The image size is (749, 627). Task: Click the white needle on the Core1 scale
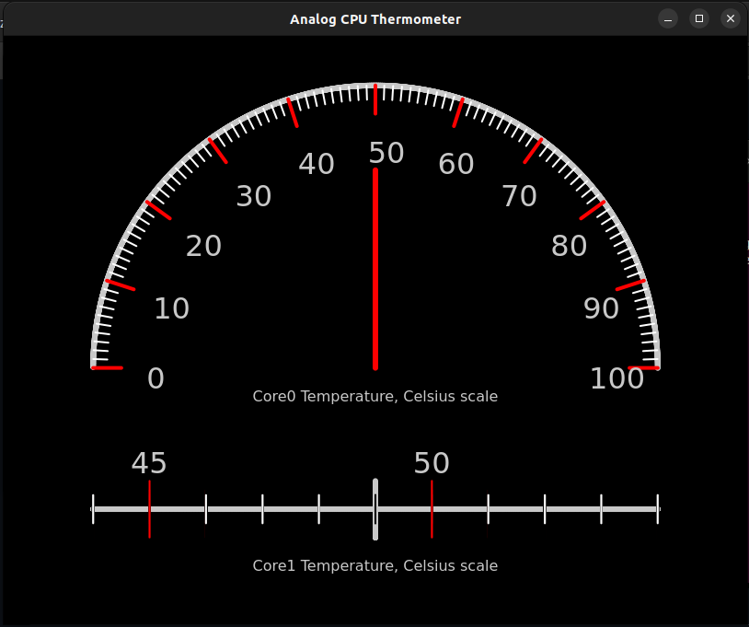click(374, 509)
